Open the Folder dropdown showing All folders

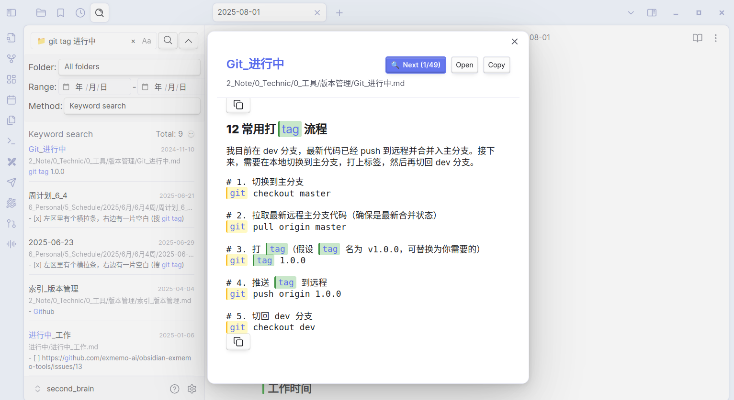click(x=129, y=67)
